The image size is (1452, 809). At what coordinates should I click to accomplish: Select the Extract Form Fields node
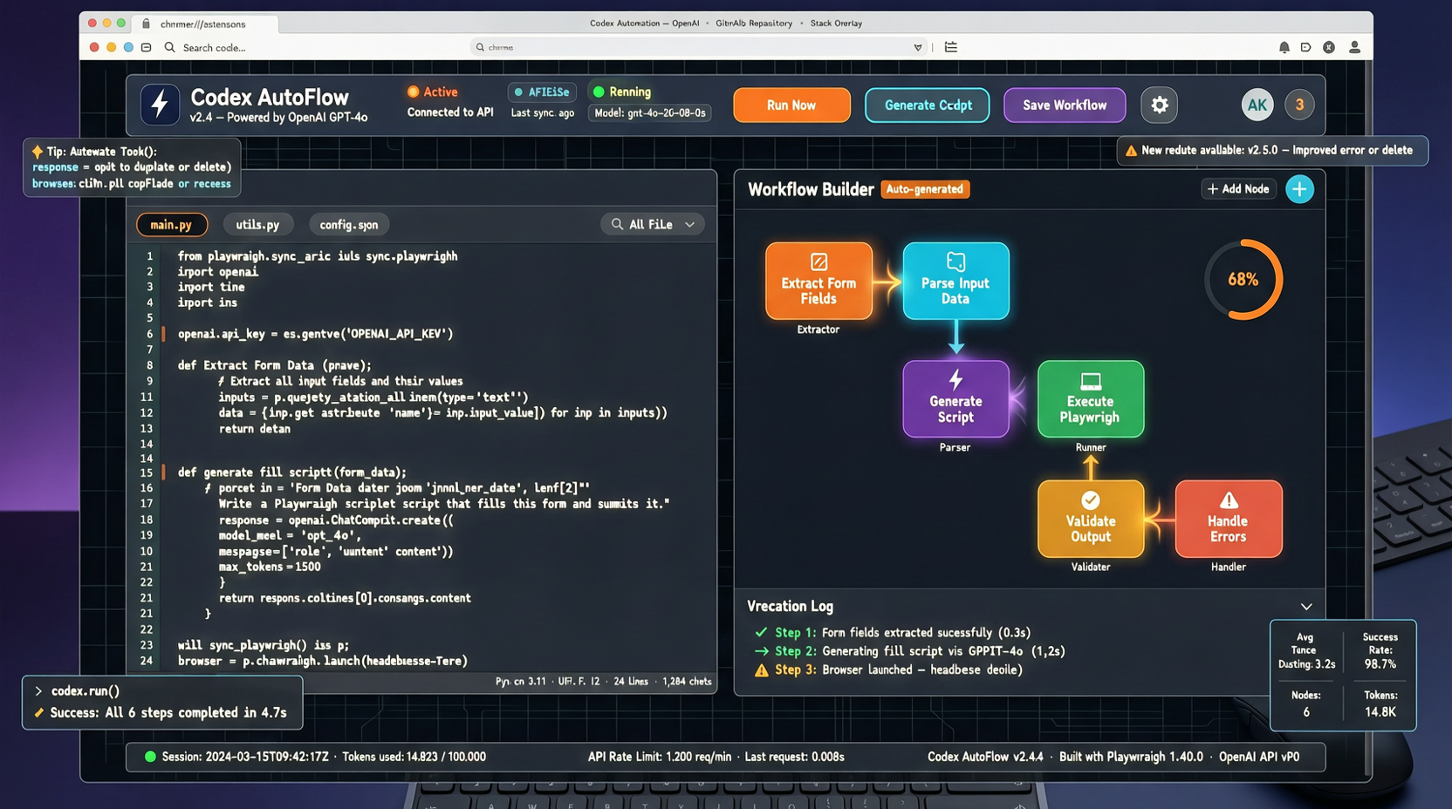(x=818, y=281)
